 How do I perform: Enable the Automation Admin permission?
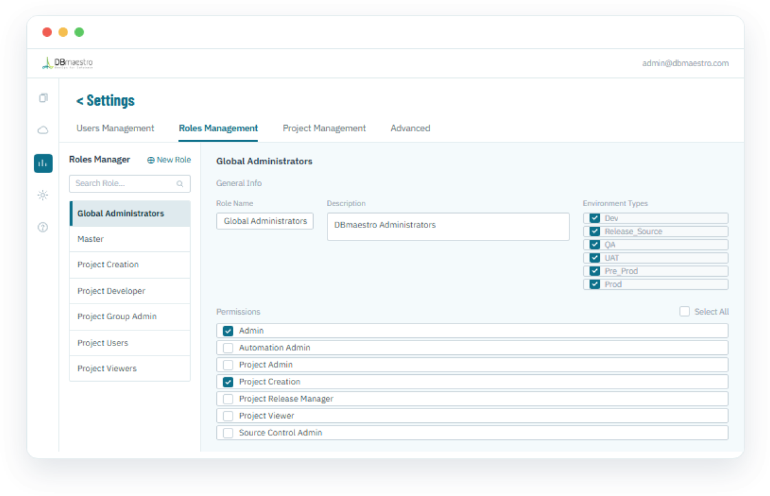[228, 347]
